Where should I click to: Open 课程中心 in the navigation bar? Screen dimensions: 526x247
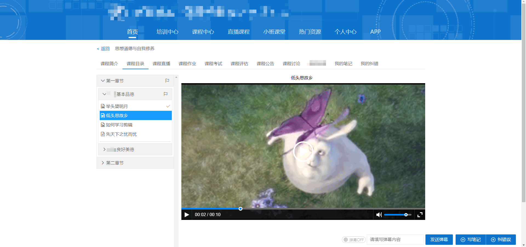[x=203, y=32]
